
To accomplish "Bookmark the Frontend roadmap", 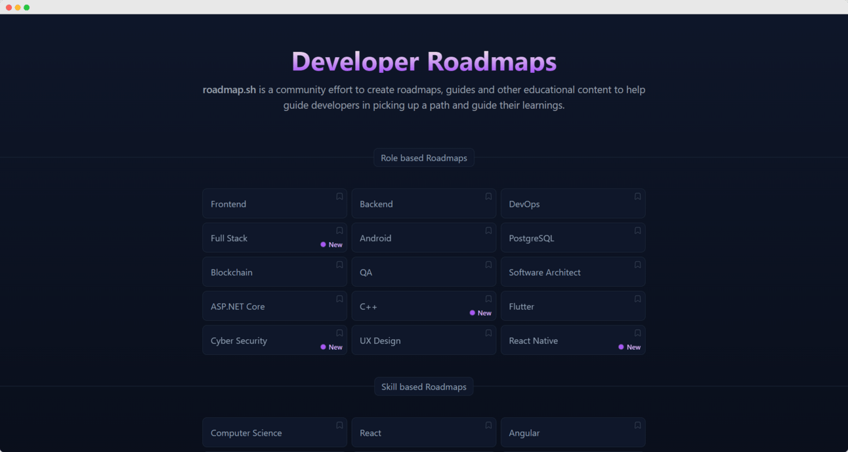I will pos(339,196).
